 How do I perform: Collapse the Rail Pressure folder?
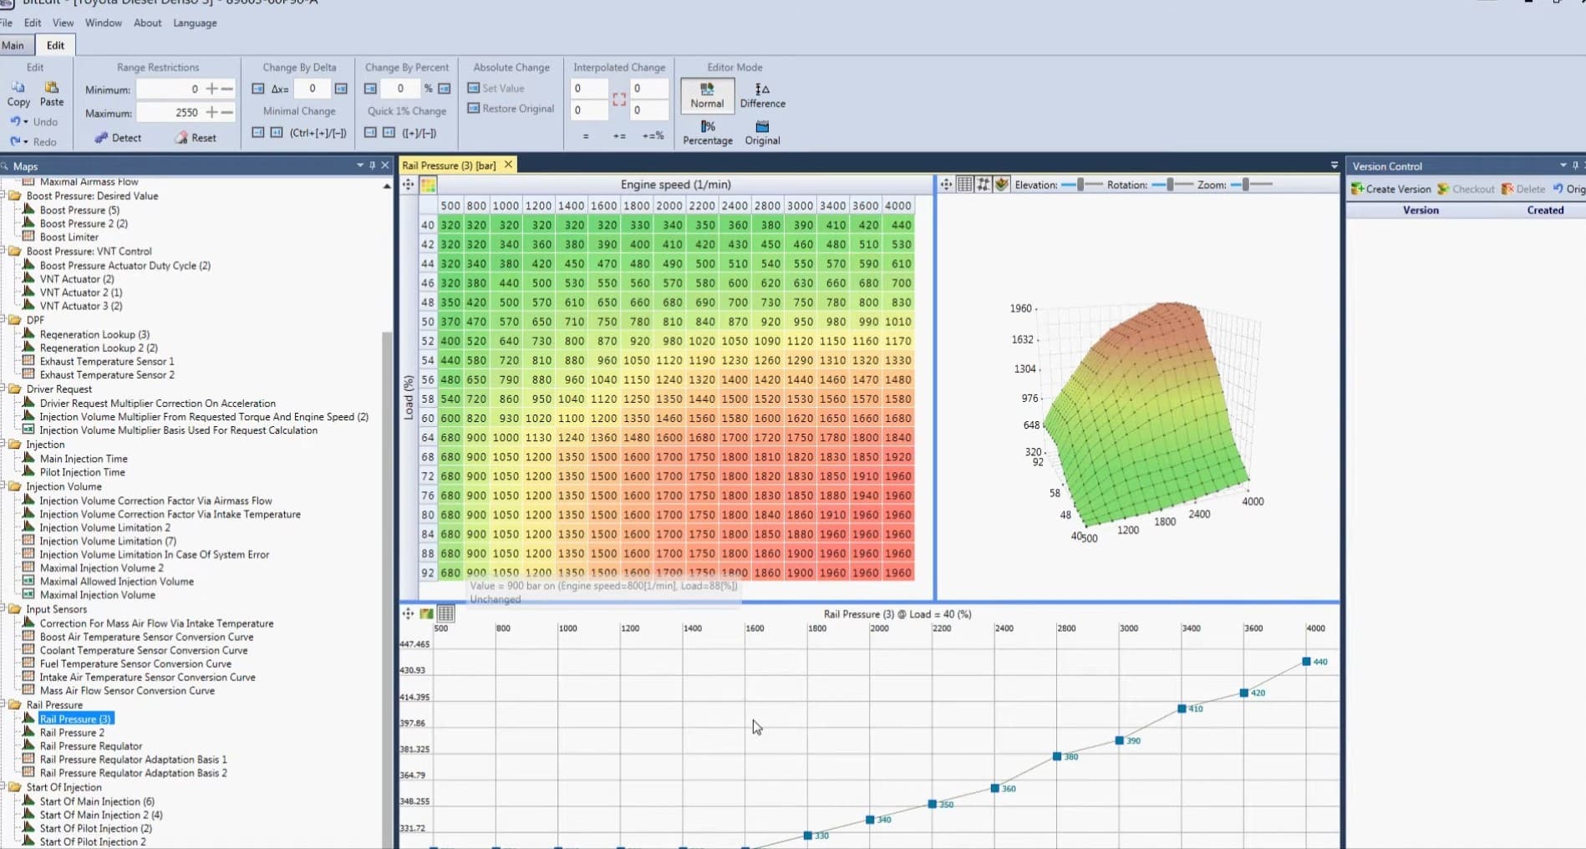pos(4,704)
